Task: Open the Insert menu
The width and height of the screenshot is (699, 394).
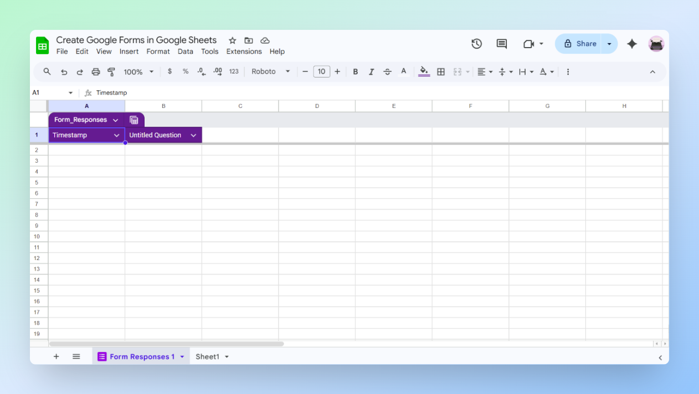Action: tap(129, 51)
